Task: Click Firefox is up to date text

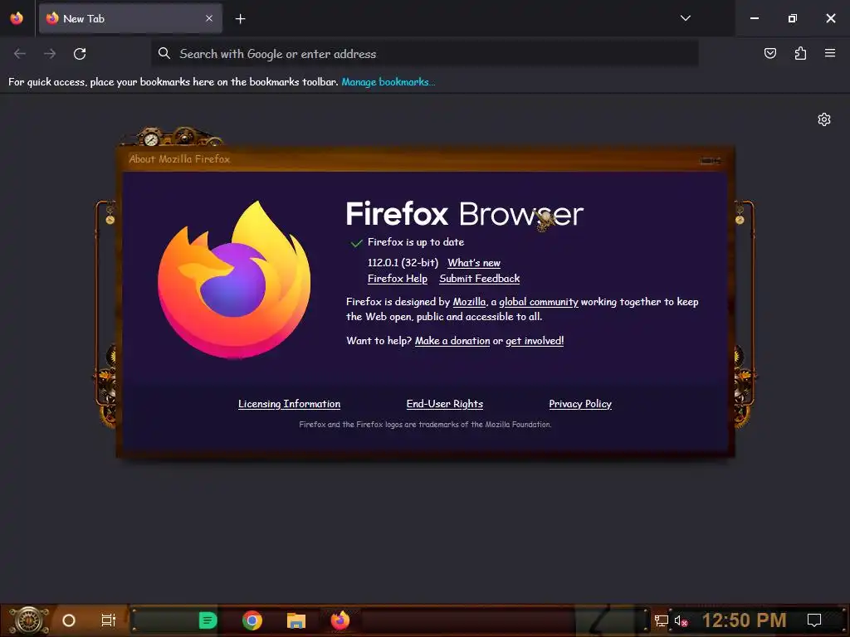Action: click(416, 242)
